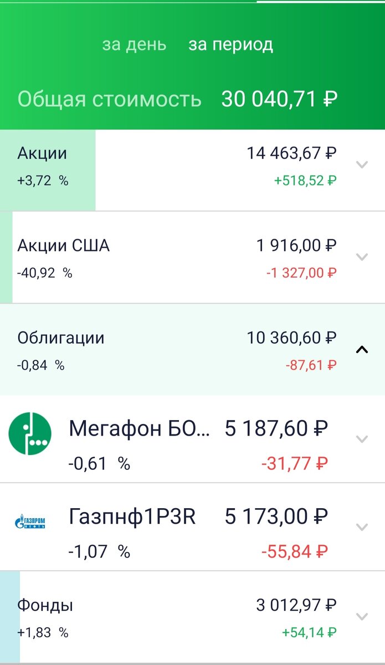Open the Акции portfolio section
This screenshot has width=385, height=665.
tap(166, 166)
